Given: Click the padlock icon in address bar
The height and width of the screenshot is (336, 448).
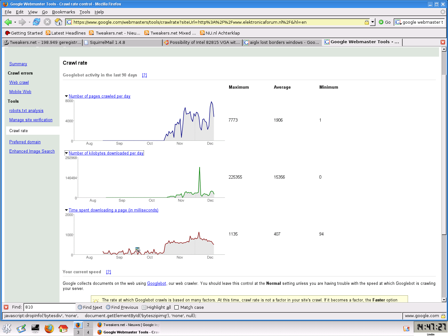Looking at the screenshot, I should 367,22.
